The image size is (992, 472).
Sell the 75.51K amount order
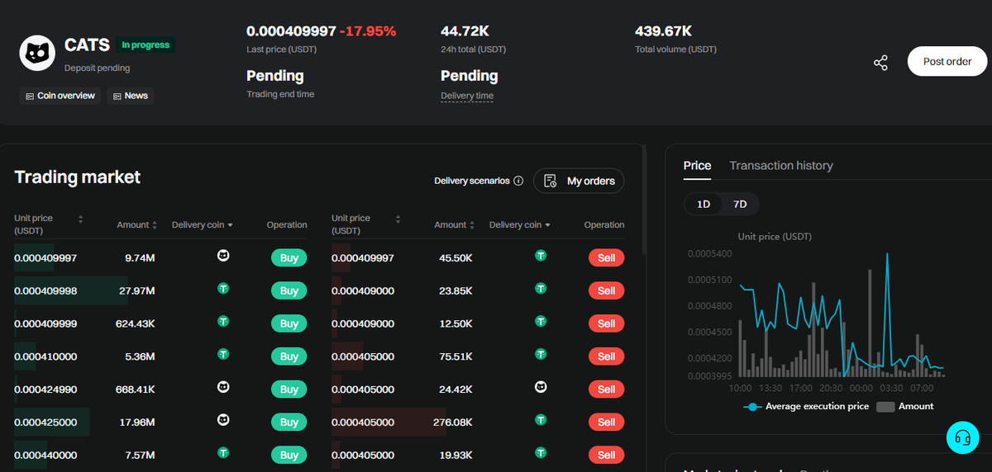(606, 356)
